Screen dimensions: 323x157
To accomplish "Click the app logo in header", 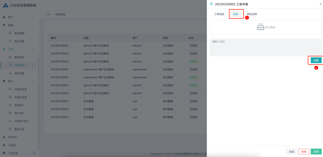I will [5, 5].
